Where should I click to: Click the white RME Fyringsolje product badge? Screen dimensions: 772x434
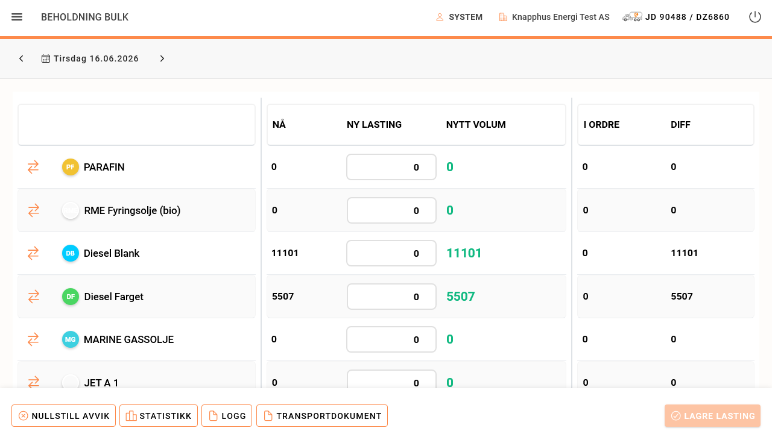tap(71, 210)
